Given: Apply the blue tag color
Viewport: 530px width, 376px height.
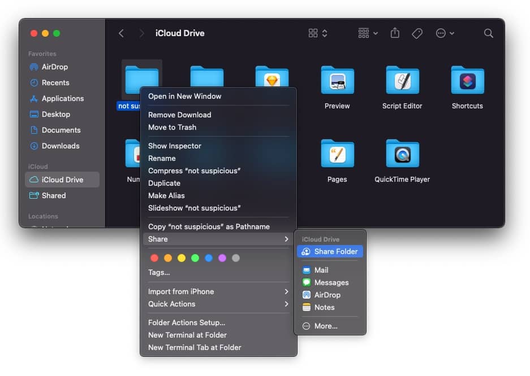Looking at the screenshot, I should point(209,259).
